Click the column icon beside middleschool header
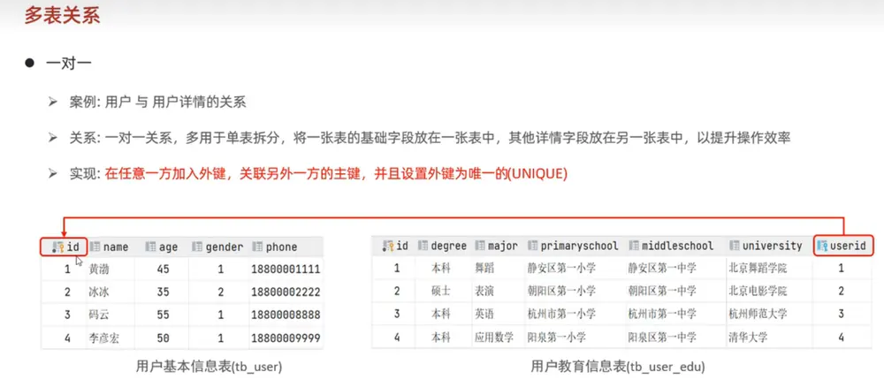Viewport: 884px width, 387px height. (634, 246)
